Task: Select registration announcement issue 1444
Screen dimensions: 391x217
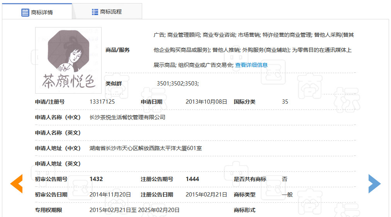Action: [192, 179]
